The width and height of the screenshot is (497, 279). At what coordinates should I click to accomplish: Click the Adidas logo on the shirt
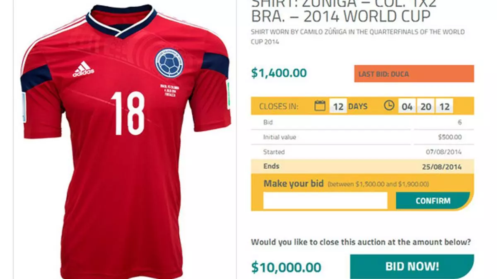point(83,69)
